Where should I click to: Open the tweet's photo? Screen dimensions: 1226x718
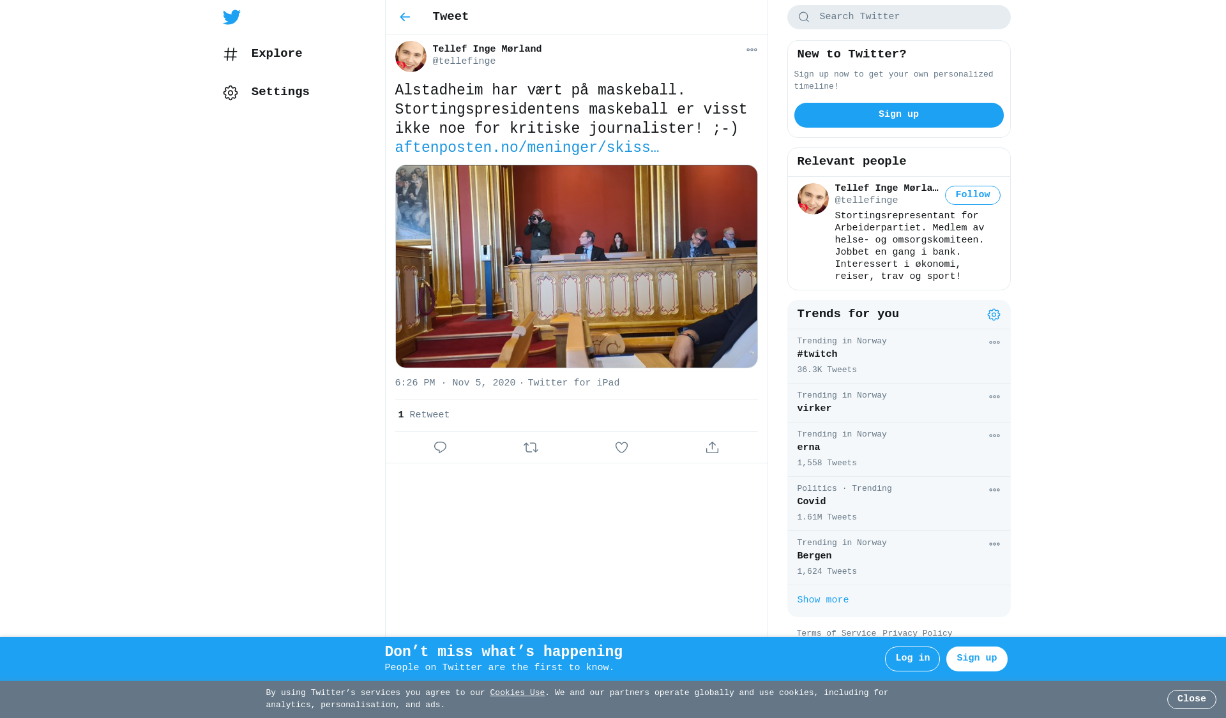click(576, 266)
